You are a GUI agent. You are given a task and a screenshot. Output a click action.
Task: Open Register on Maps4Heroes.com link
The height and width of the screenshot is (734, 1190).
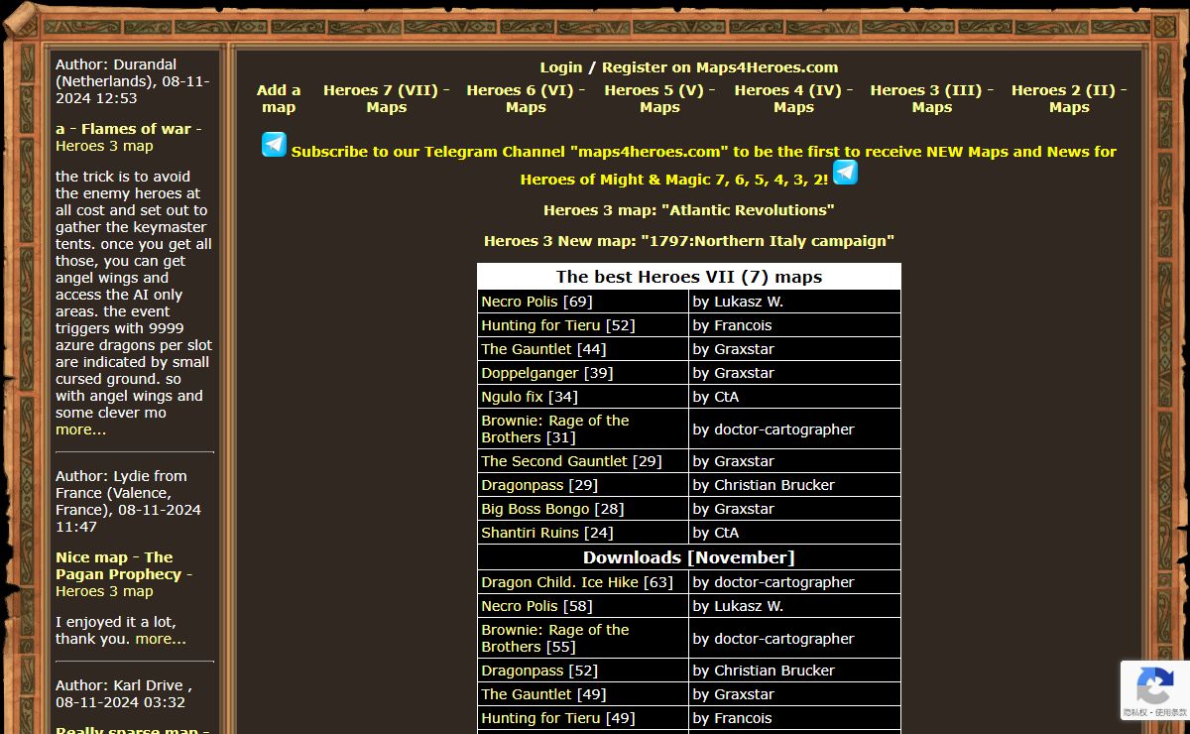720,67
